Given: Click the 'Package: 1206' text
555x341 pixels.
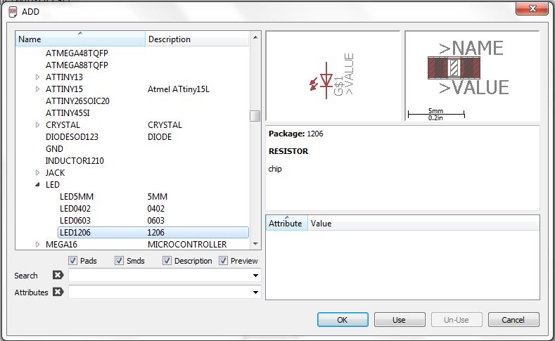Looking at the screenshot, I should (x=296, y=134).
